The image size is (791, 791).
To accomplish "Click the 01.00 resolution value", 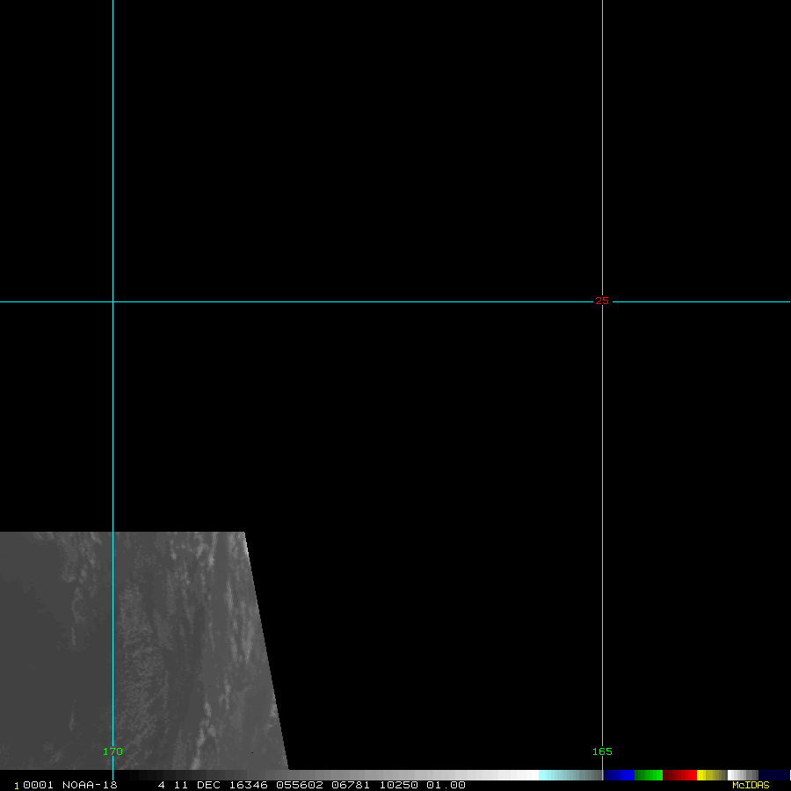I will point(446,785).
